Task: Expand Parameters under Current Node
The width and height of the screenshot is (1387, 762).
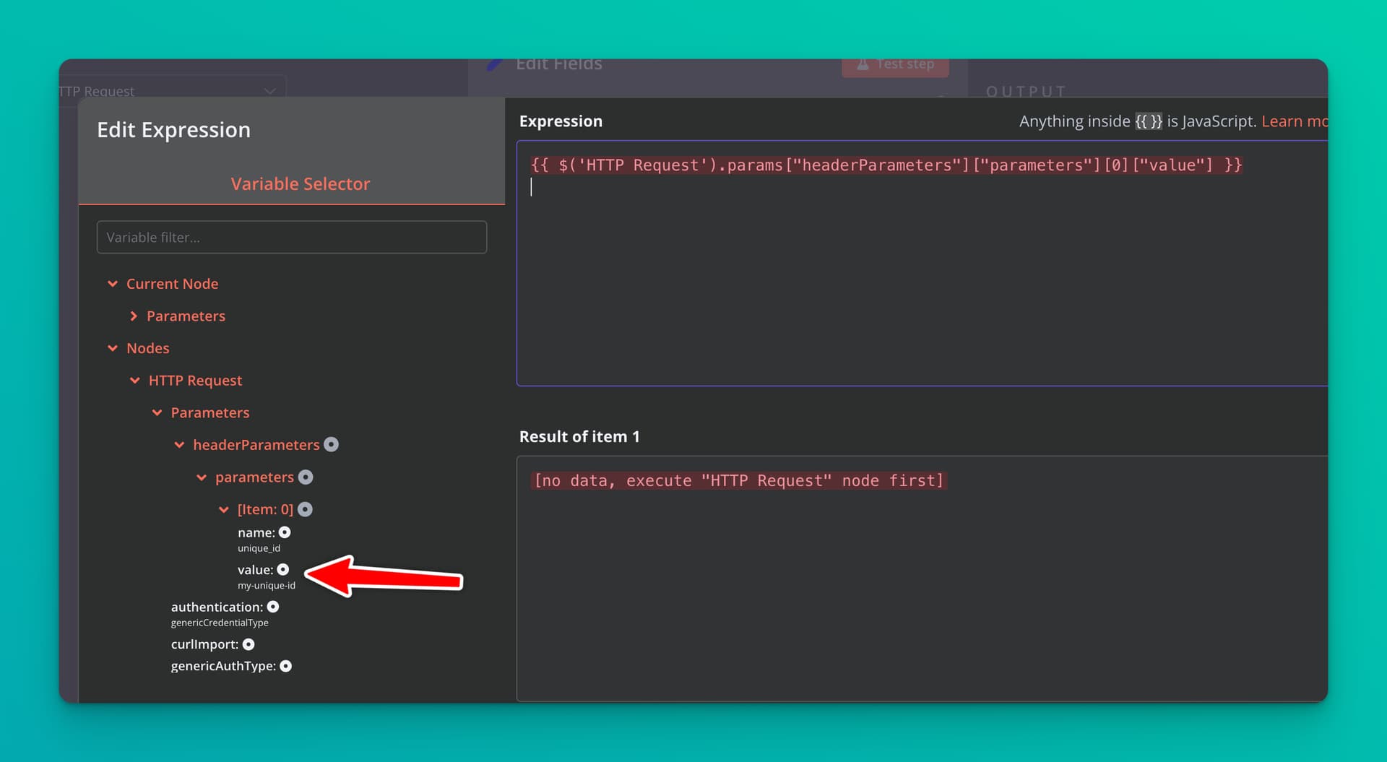Action: (x=134, y=316)
